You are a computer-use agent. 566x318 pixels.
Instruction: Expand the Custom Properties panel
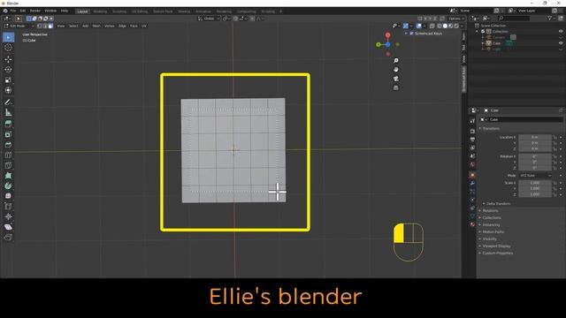tap(496, 254)
